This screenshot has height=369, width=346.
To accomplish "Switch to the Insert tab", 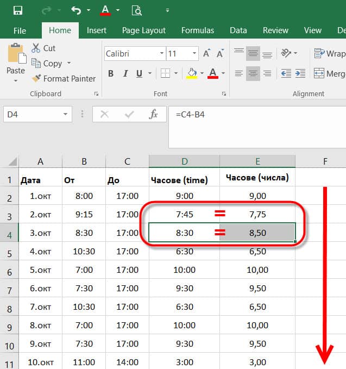I will tap(97, 30).
